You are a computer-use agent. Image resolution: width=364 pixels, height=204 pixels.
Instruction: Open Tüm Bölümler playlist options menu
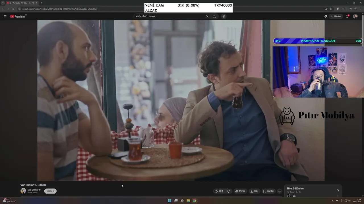click(338, 196)
